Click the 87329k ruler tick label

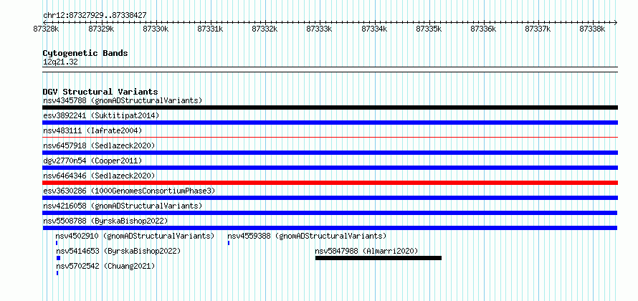[x=101, y=29]
